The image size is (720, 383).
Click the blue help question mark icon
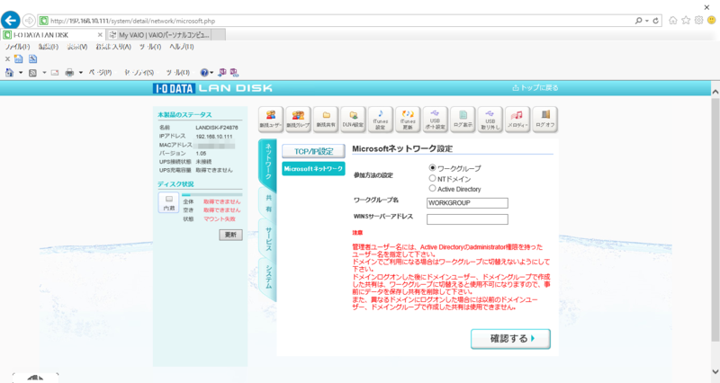204,73
